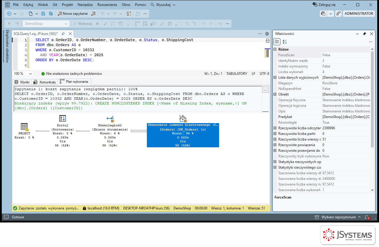379x247 pixels.
Task: Expand the Obiekt property row
Action: pos(275,94)
